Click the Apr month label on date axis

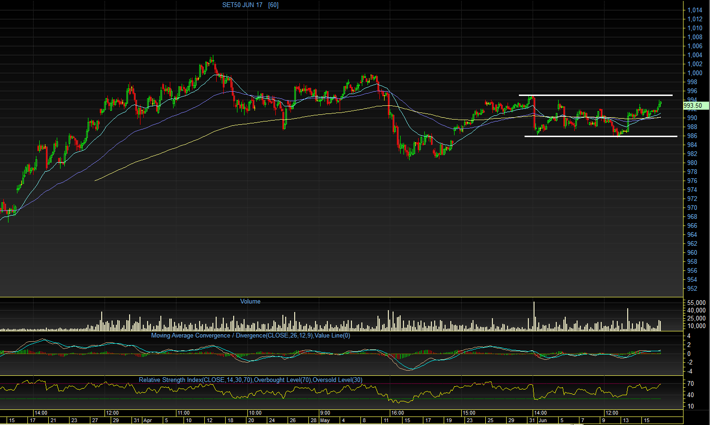coord(148,420)
